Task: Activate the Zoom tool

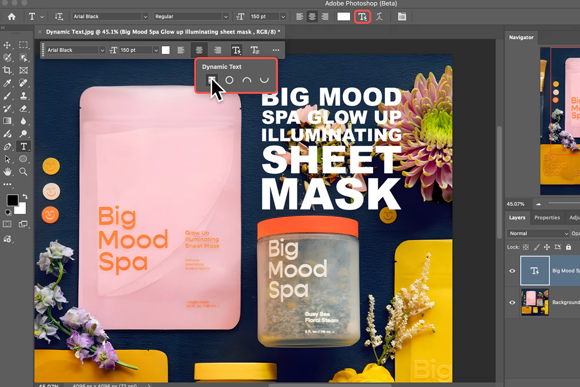Action: coord(23,171)
